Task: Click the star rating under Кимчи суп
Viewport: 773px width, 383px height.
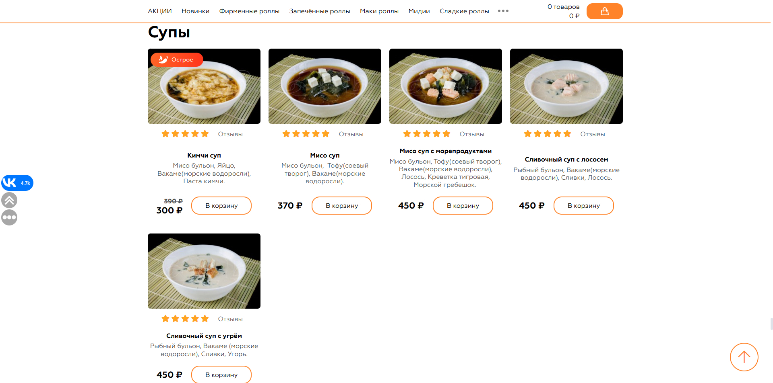Action: pos(185,134)
